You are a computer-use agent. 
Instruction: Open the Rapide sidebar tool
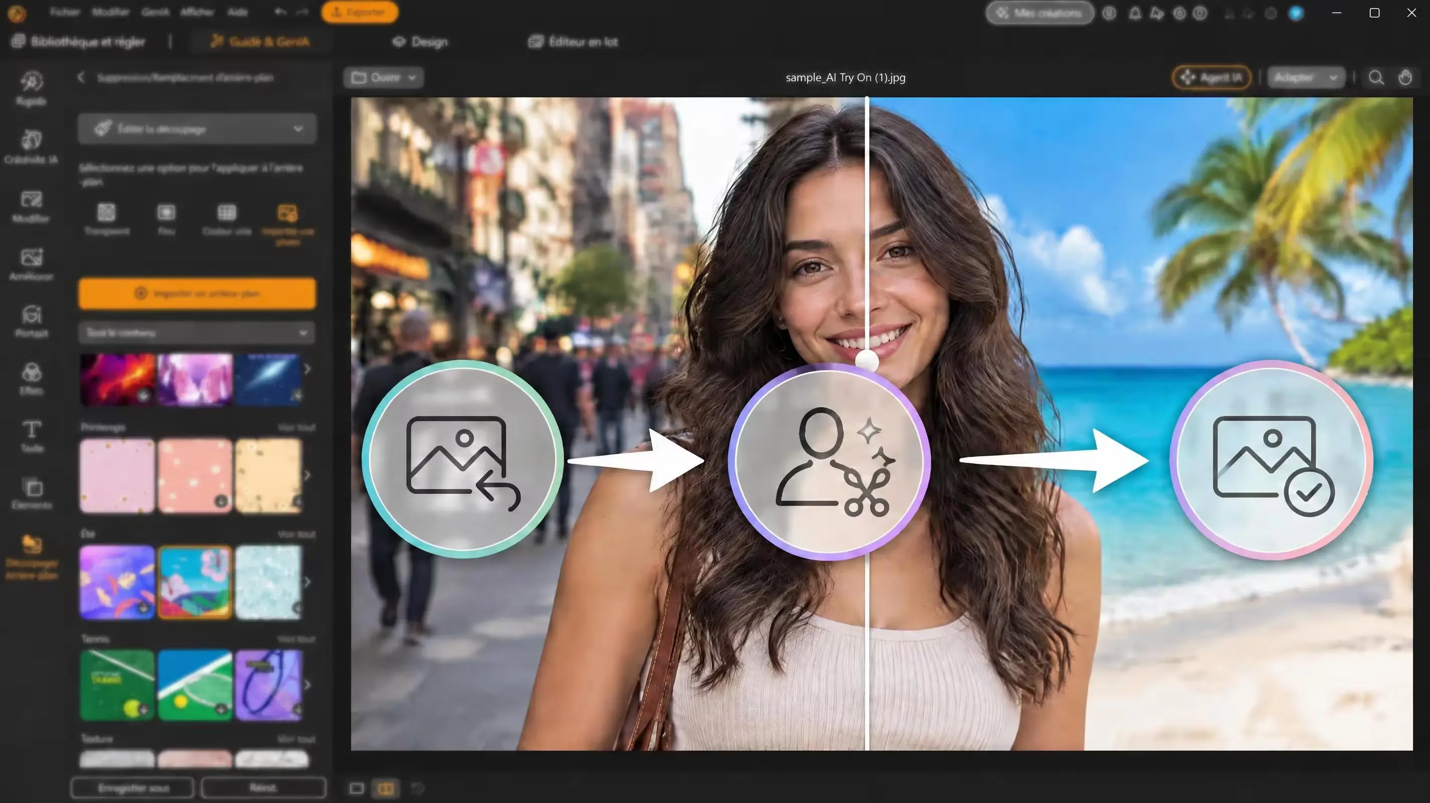[x=31, y=89]
